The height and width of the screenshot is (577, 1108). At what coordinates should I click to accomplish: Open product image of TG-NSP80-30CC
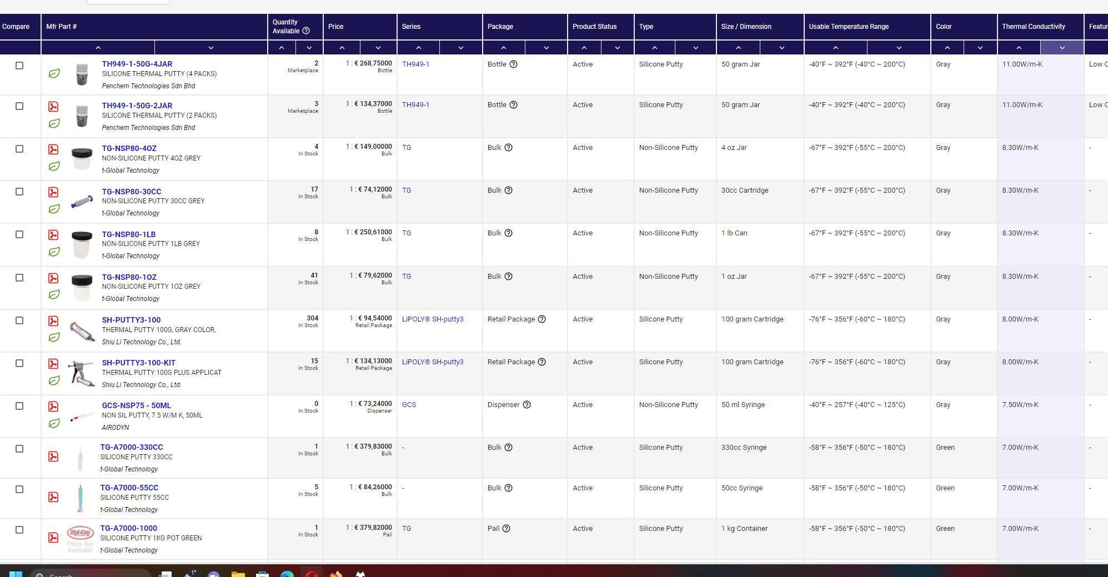point(82,202)
